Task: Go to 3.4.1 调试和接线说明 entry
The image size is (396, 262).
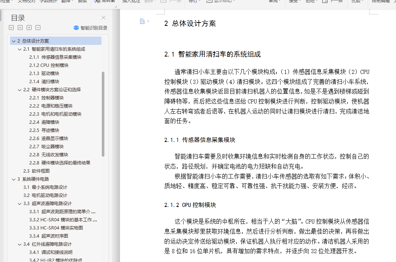Action: tap(51, 252)
